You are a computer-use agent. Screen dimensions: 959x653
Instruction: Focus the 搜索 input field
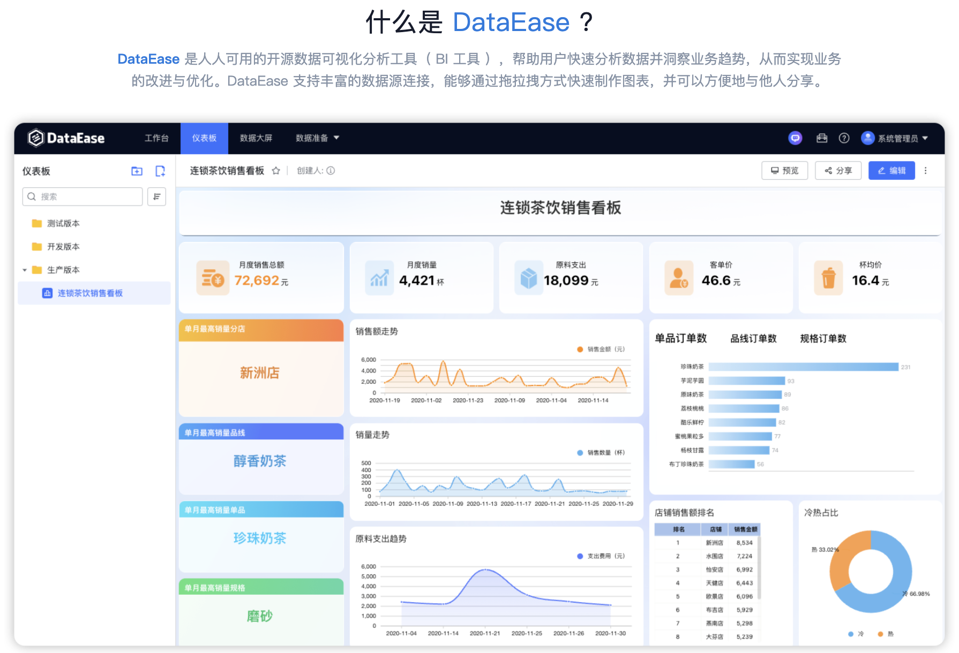click(x=83, y=196)
